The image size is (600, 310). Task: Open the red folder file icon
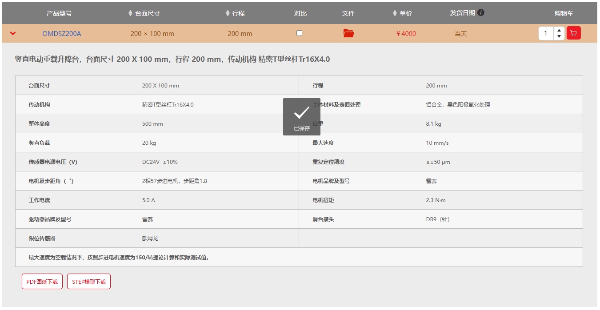pyautogui.click(x=348, y=33)
